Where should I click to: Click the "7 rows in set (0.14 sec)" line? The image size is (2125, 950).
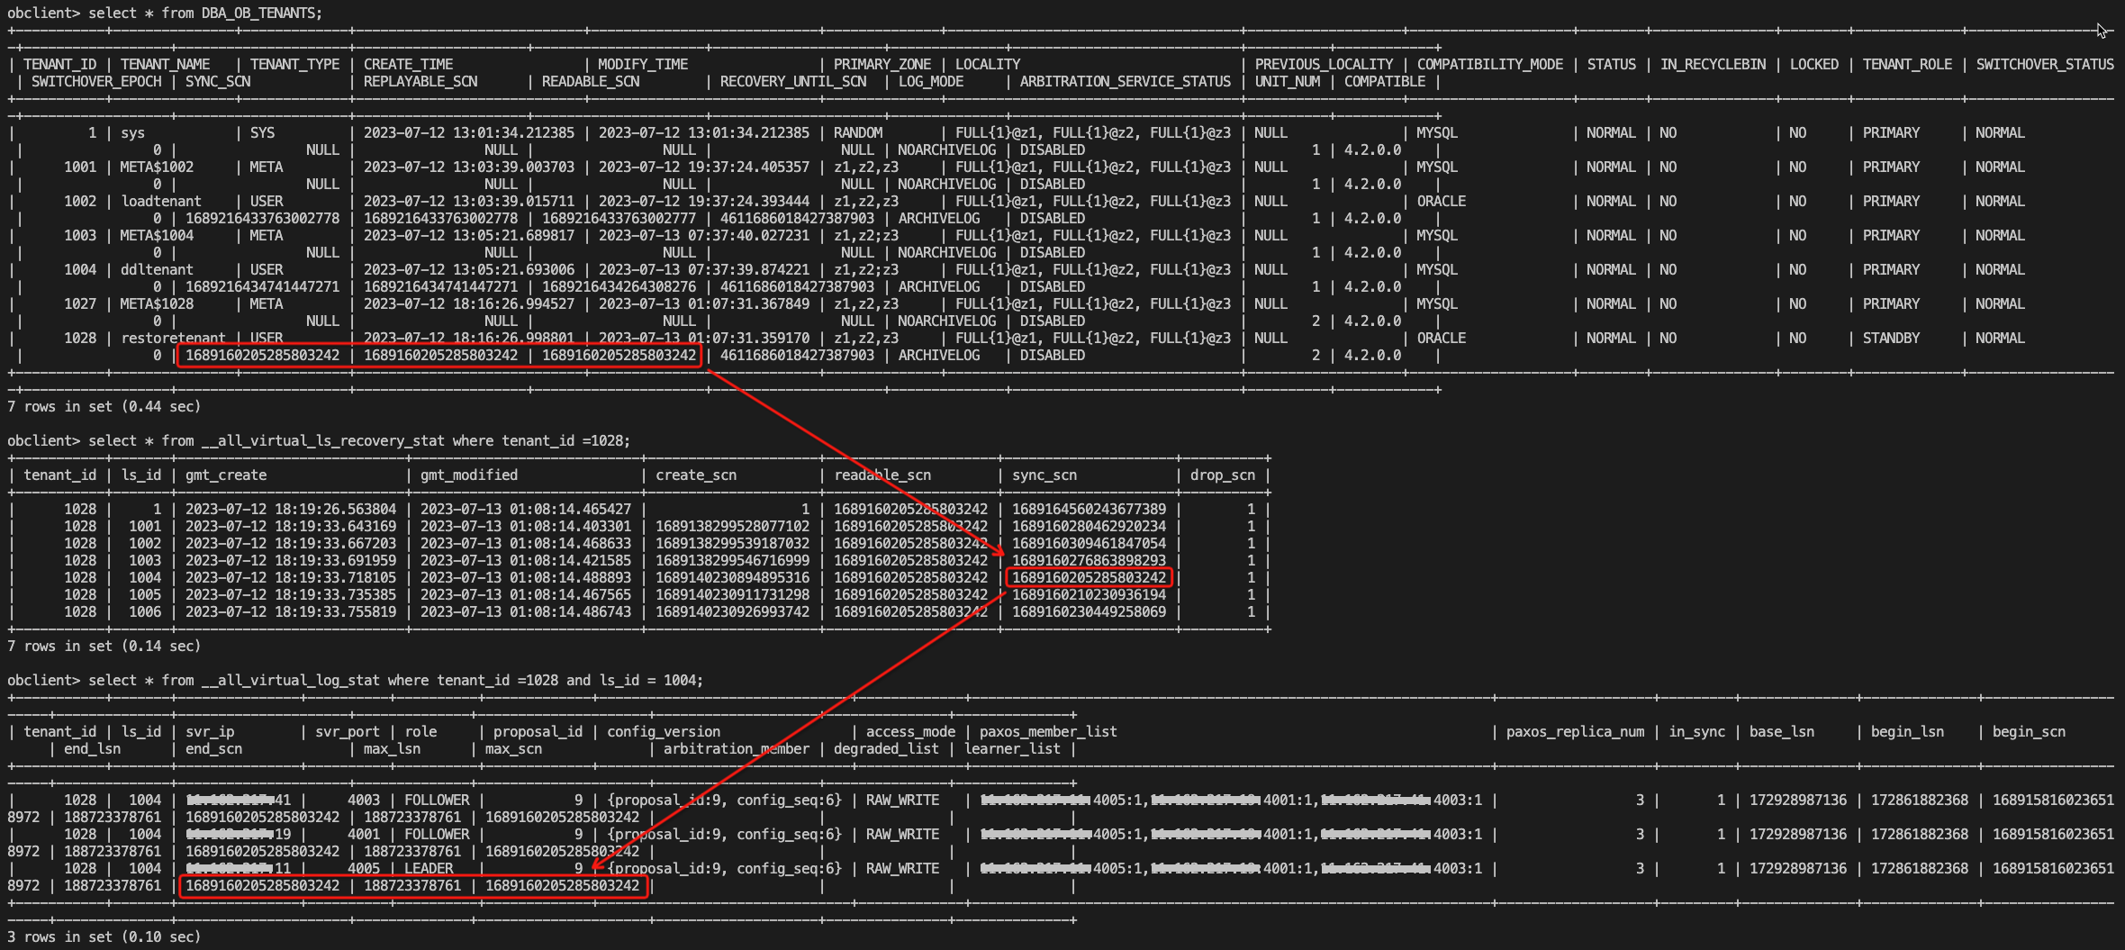104,646
